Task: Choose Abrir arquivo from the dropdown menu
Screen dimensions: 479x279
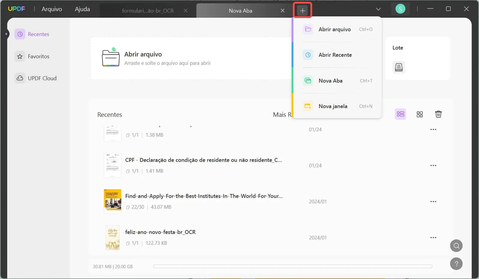Action: tap(337, 29)
